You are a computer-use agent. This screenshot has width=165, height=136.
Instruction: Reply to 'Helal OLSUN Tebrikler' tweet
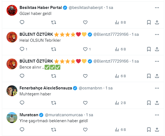tap(22, 49)
